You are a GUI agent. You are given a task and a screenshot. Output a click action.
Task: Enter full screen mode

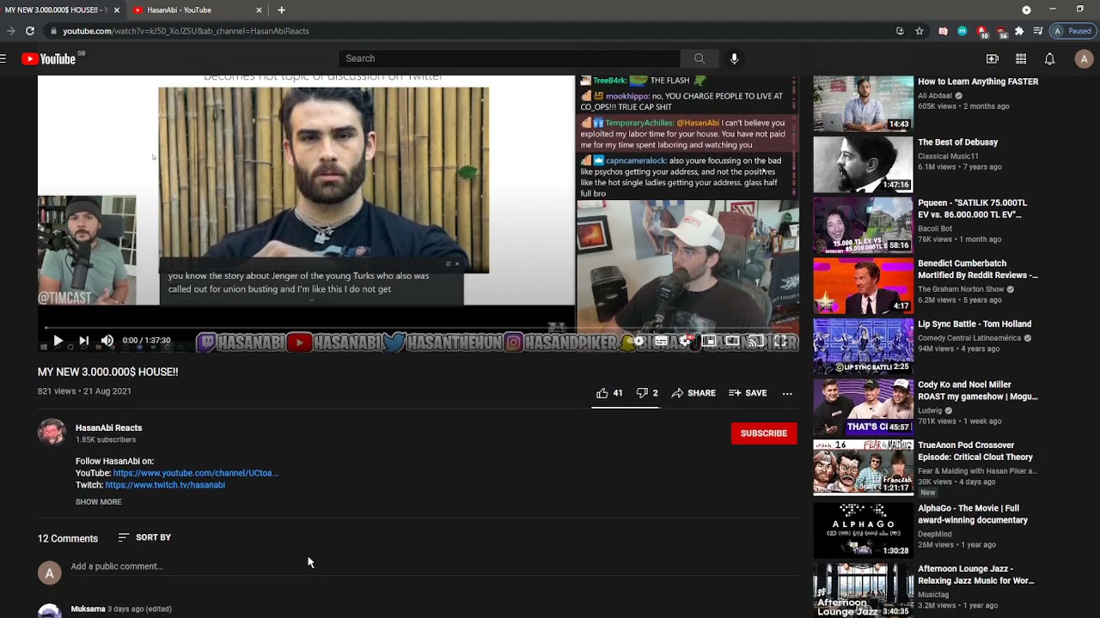coord(780,341)
